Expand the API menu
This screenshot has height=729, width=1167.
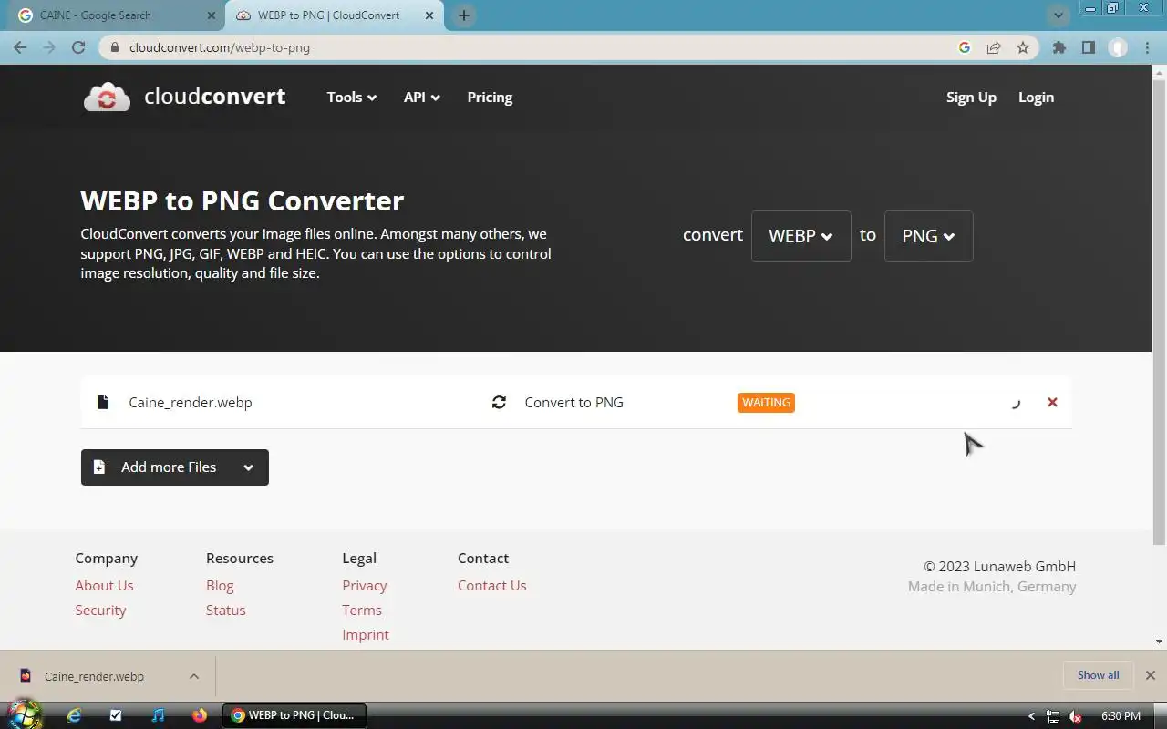422,98
